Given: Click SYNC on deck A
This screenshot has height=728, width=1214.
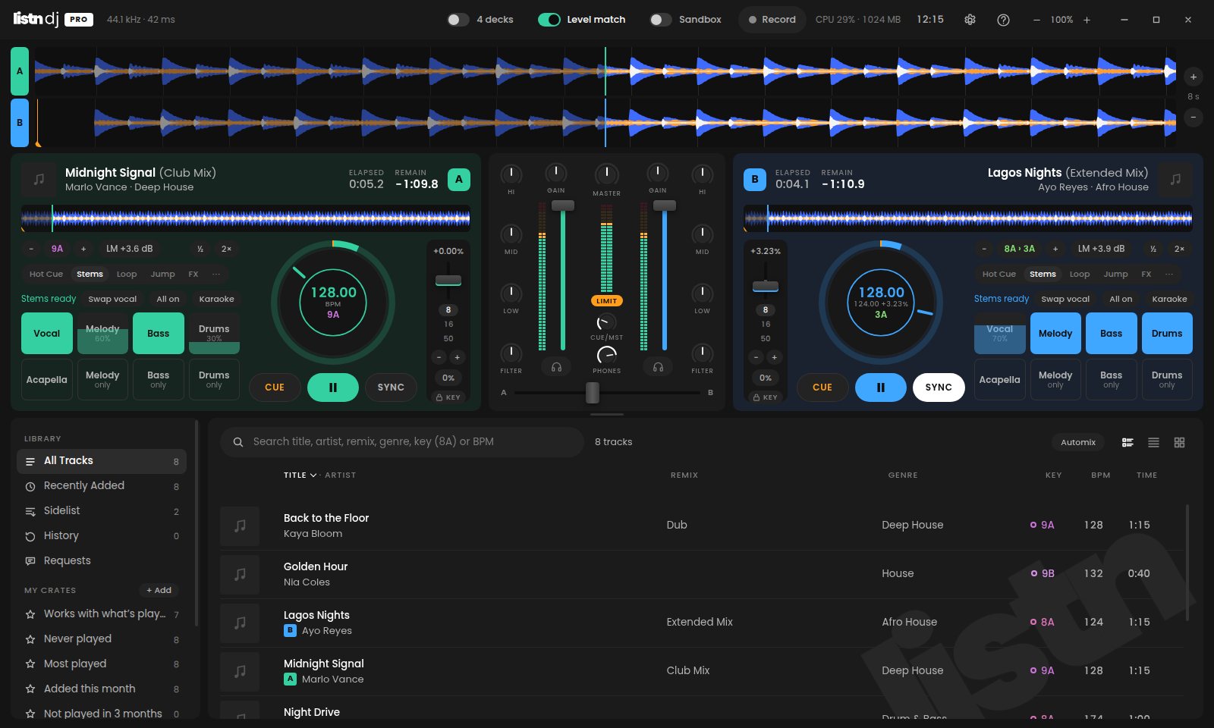Looking at the screenshot, I should pyautogui.click(x=391, y=388).
